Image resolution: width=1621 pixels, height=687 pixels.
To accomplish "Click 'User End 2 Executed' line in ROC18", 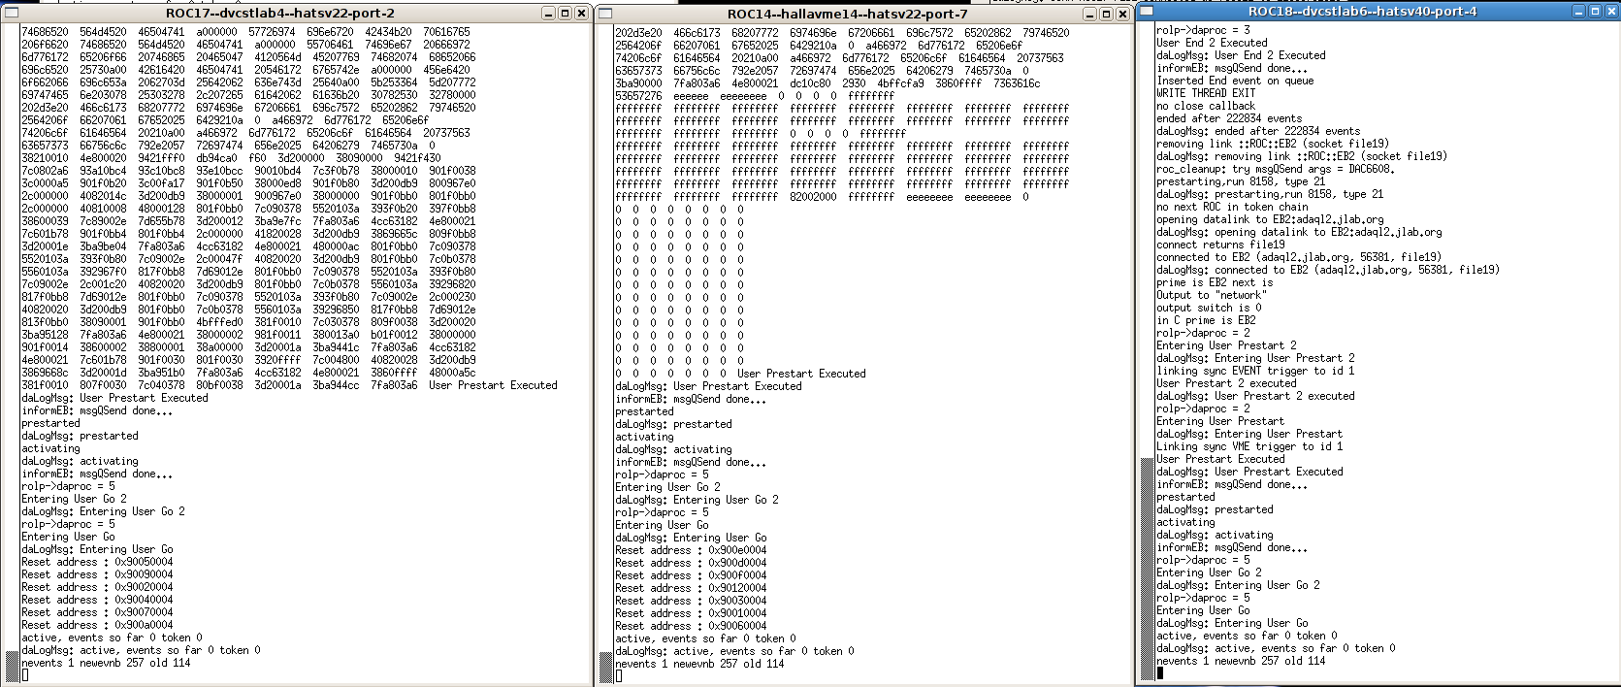I will (1212, 43).
